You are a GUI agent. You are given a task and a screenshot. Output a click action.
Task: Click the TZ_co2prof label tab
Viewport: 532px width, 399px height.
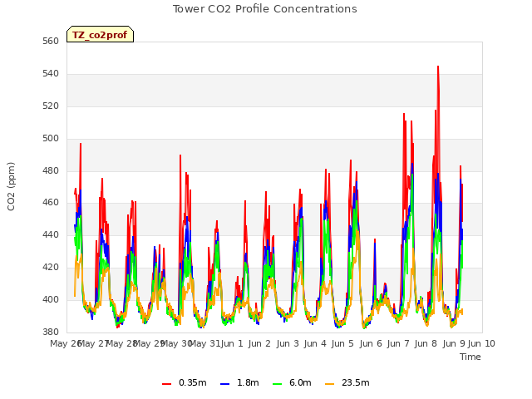[100, 34]
